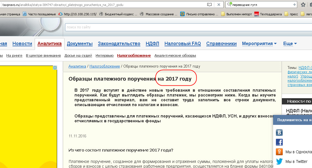Click the 'поиск по сайту' search field
312x168 pixels.
188,27
